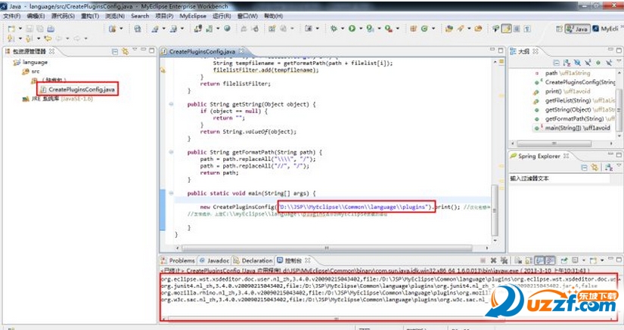Switch to the Problems tab
The image size is (624, 330).
(x=182, y=261)
